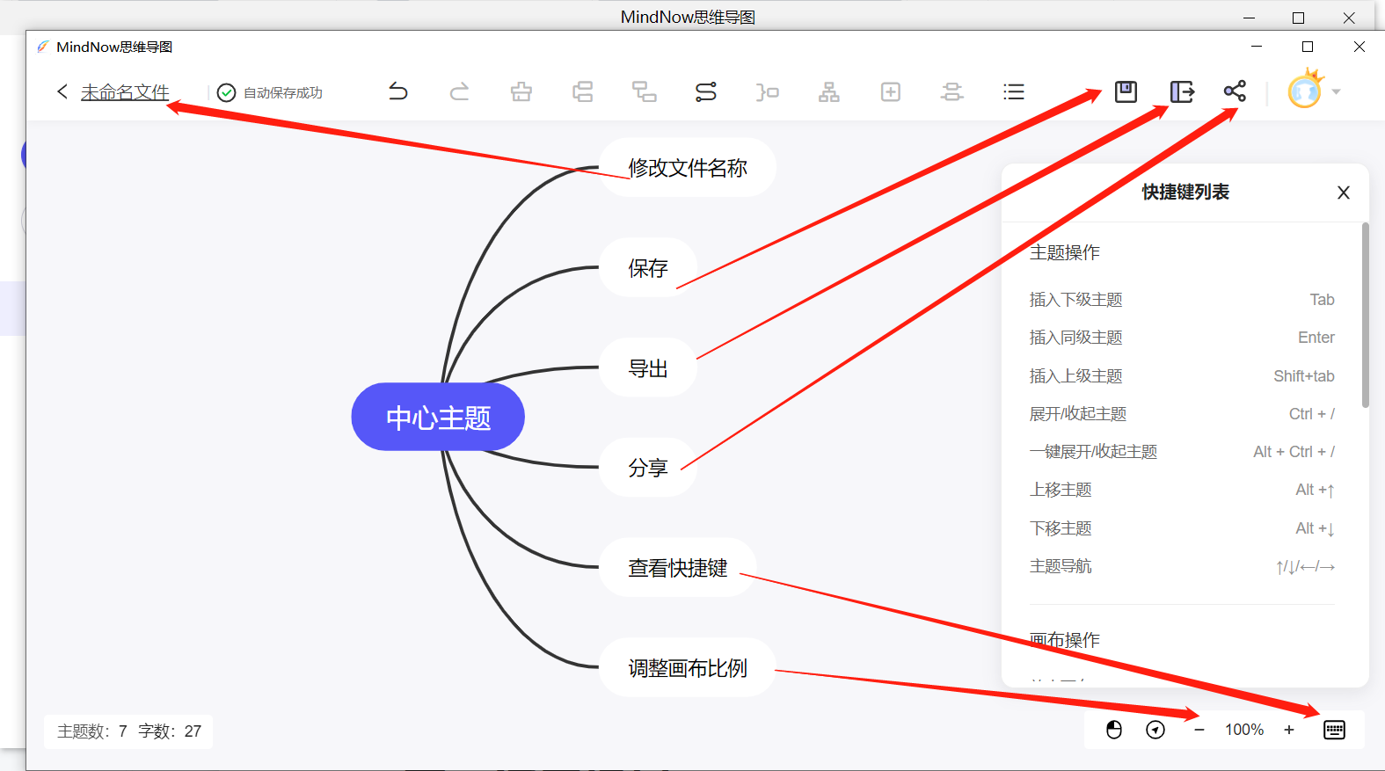Image resolution: width=1385 pixels, height=771 pixels.
Task: Toggle the keyboard shortcuts panel icon
Action: pyautogui.click(x=1334, y=730)
